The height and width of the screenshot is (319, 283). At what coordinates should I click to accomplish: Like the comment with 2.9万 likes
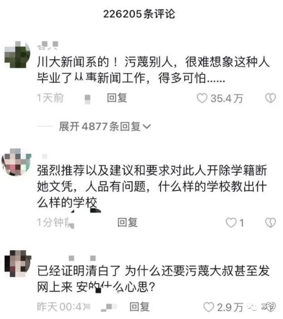(209, 307)
